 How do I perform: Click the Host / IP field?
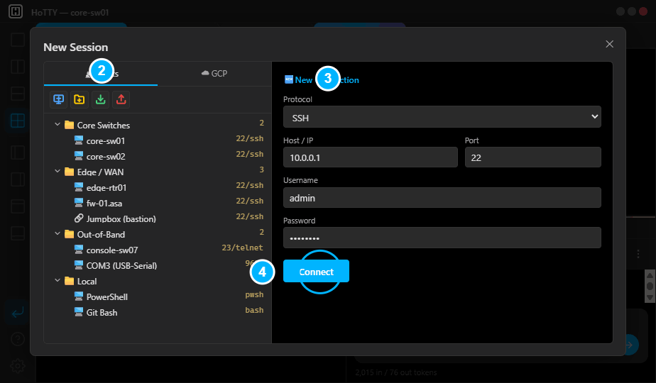point(371,157)
